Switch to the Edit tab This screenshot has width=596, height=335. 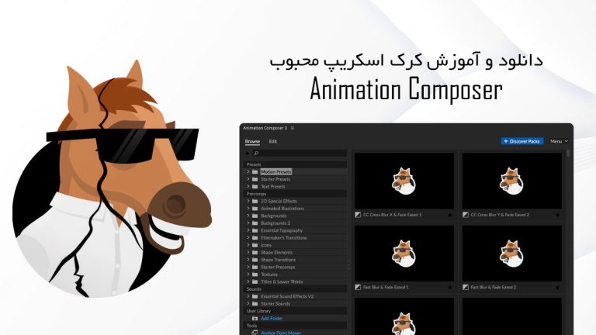[x=273, y=141]
